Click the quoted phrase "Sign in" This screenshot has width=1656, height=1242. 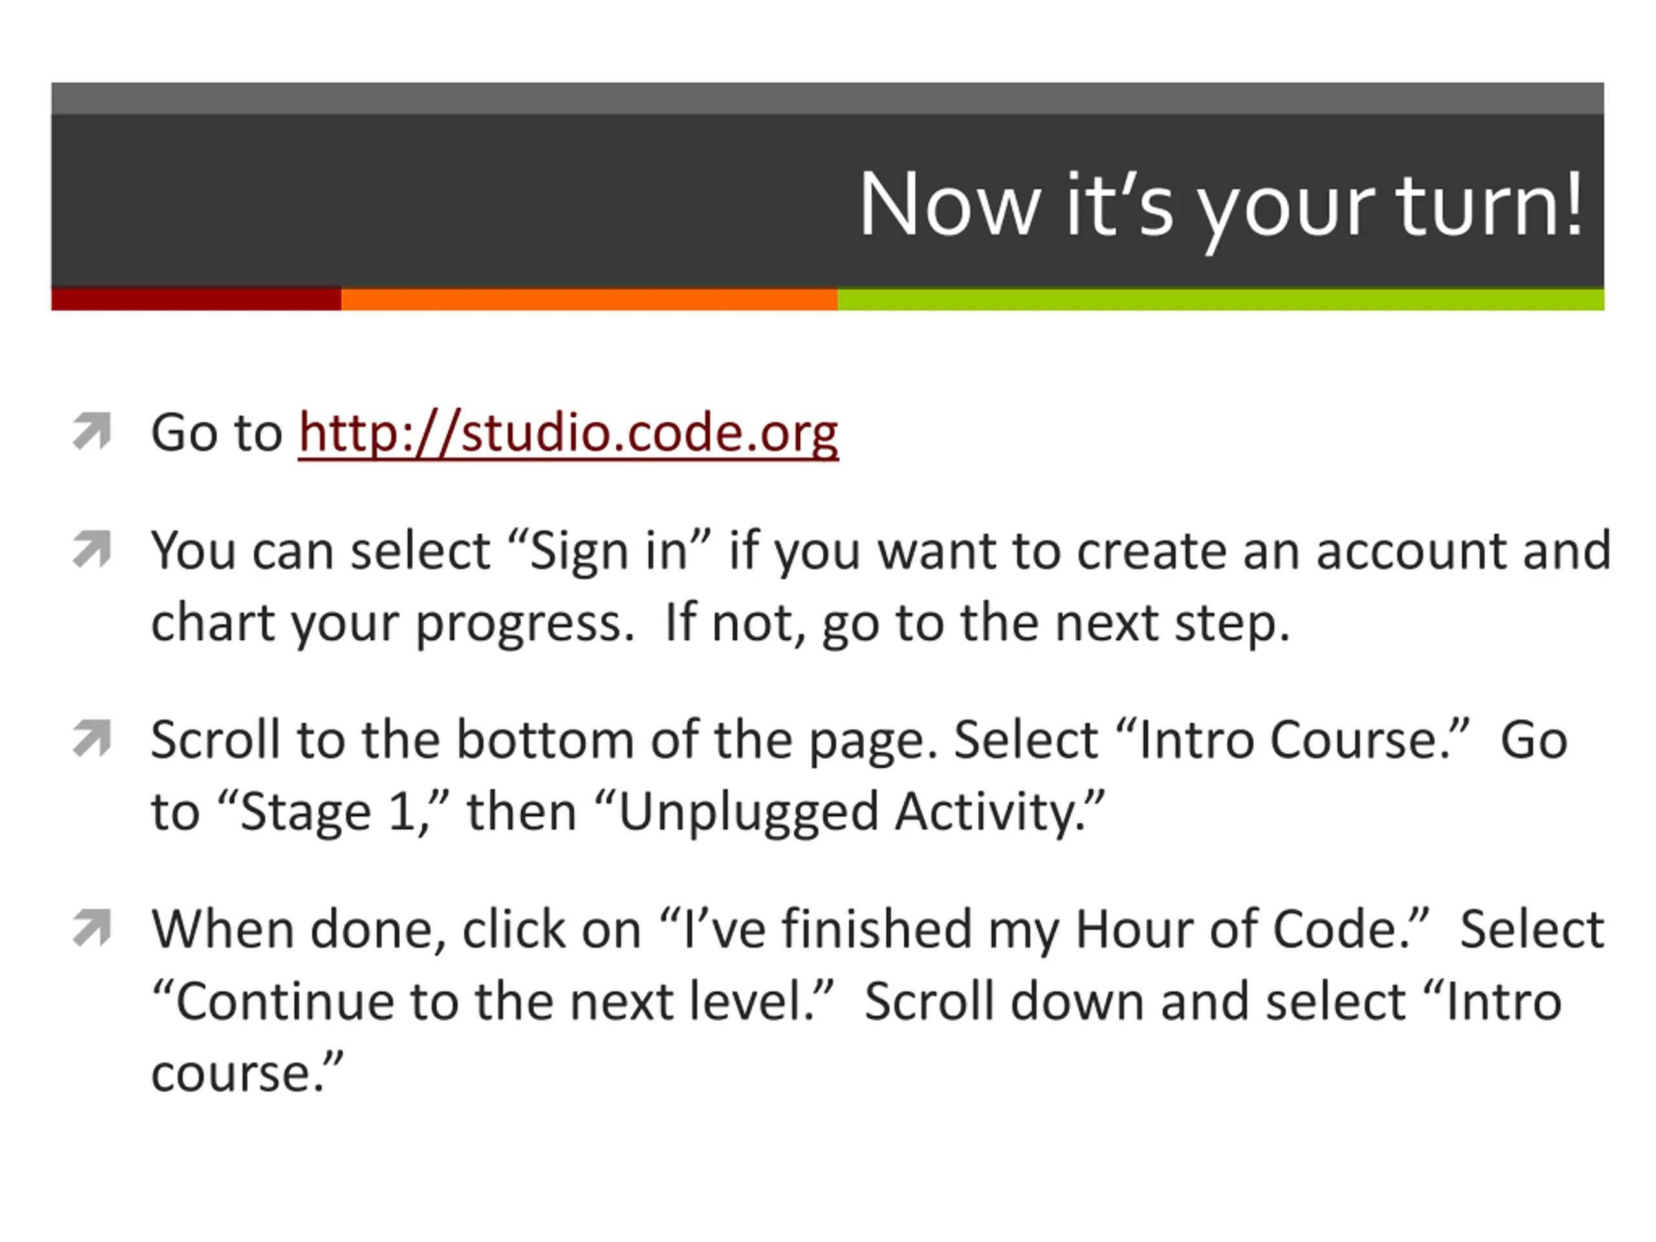click(609, 552)
